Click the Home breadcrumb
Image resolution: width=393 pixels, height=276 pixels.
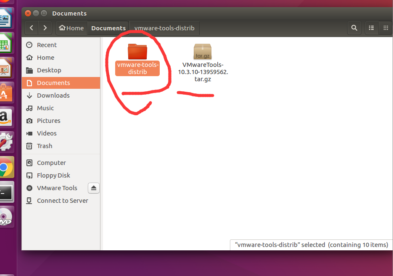pos(71,28)
